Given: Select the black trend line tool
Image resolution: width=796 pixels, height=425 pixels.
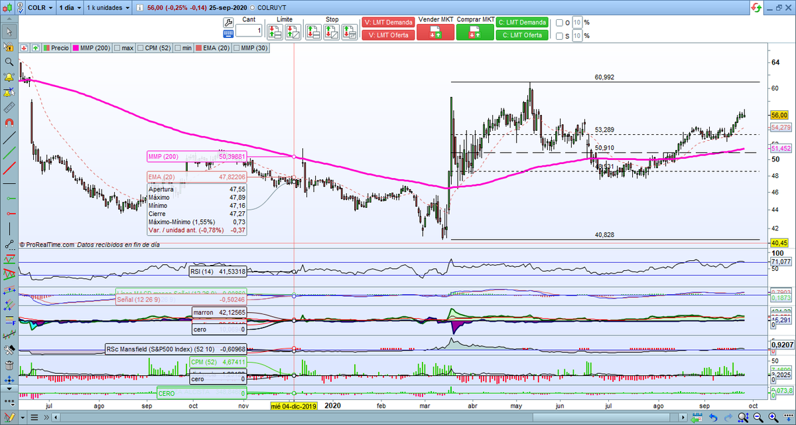Looking at the screenshot, I should (9, 138).
